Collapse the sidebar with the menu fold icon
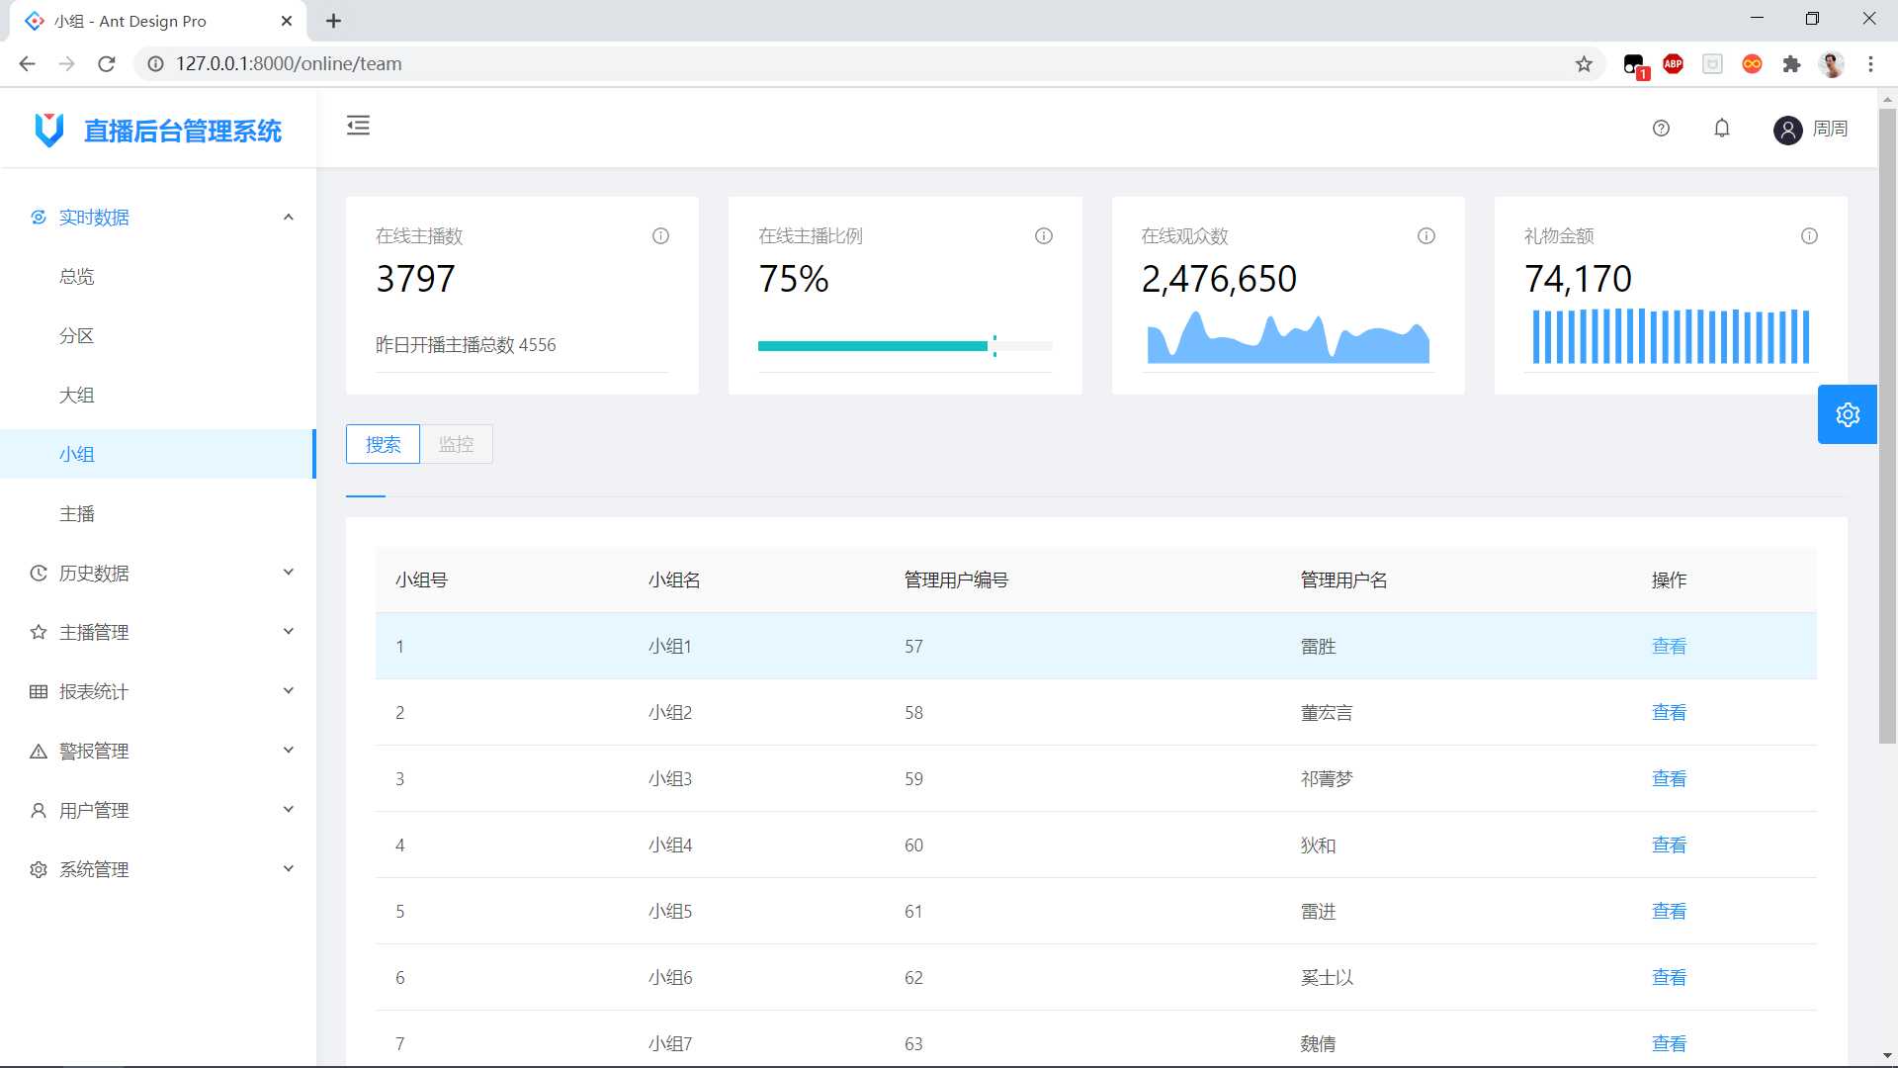 [x=358, y=126]
